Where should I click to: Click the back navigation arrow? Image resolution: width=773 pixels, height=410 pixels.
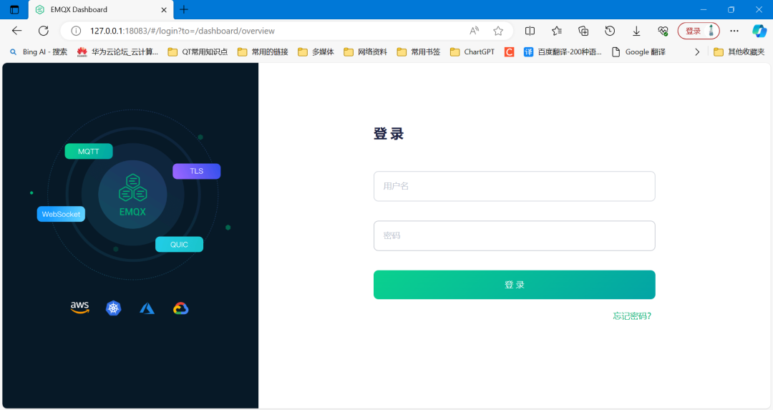[x=17, y=31]
